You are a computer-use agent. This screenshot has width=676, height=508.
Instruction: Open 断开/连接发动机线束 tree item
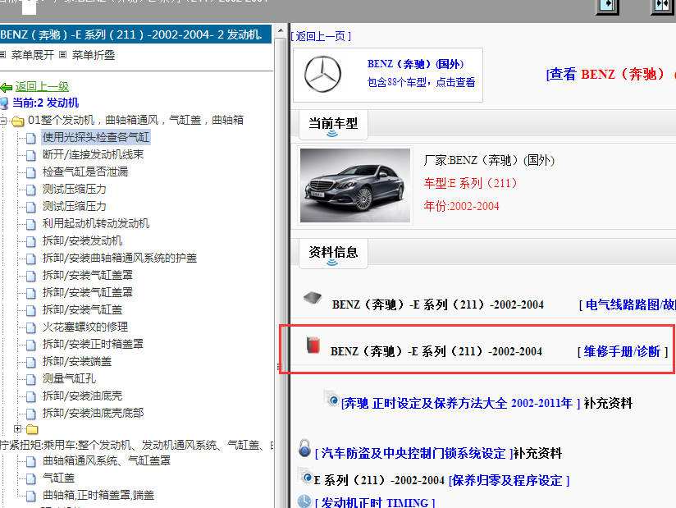94,155
